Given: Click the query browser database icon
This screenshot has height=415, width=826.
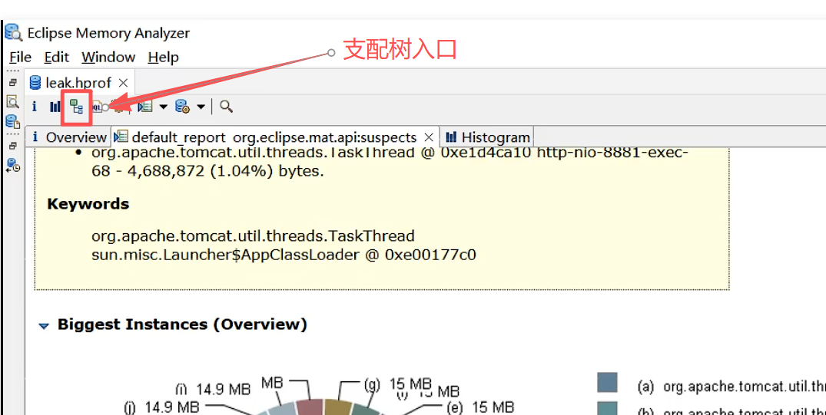Looking at the screenshot, I should pos(182,107).
